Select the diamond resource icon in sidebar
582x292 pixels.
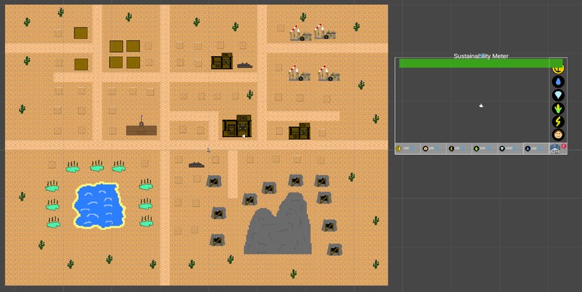click(558, 95)
